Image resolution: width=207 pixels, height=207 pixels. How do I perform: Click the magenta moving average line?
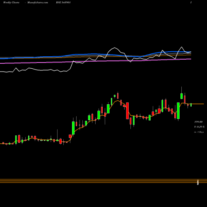point(96,61)
